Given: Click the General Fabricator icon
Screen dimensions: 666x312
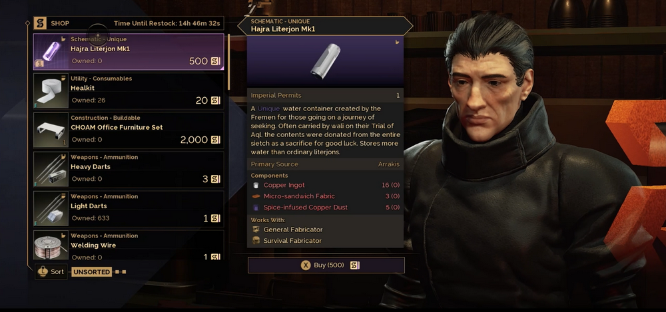Looking at the screenshot, I should 256,230.
